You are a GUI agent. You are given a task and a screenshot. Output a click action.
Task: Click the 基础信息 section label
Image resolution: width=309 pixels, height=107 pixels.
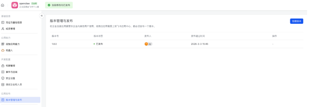6,16
